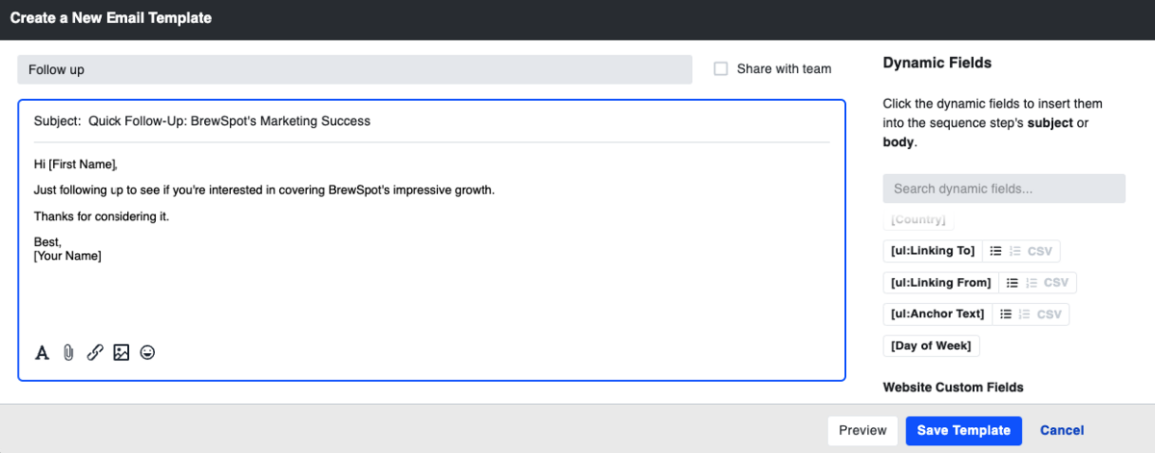1155x453 pixels.
Task: Insert the [ul:Linking From] dynamic field
Action: 940,283
